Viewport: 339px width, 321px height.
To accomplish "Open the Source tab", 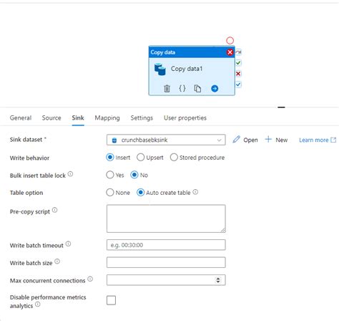I will (x=51, y=118).
